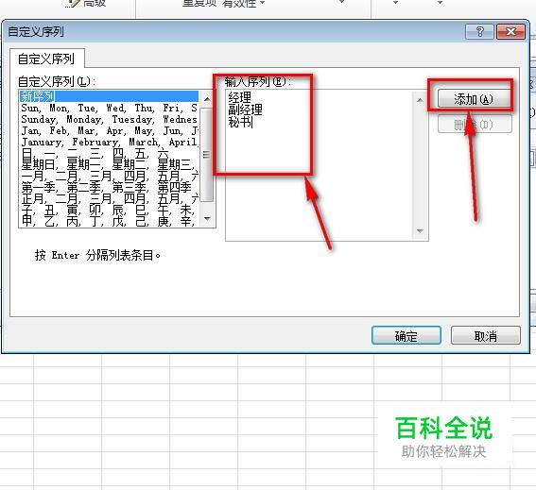
Task: Select 新序列 in the list
Action: [x=109, y=96]
